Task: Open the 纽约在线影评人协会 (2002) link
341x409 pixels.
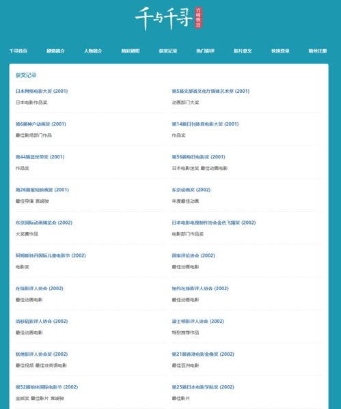Action: tap(200, 288)
